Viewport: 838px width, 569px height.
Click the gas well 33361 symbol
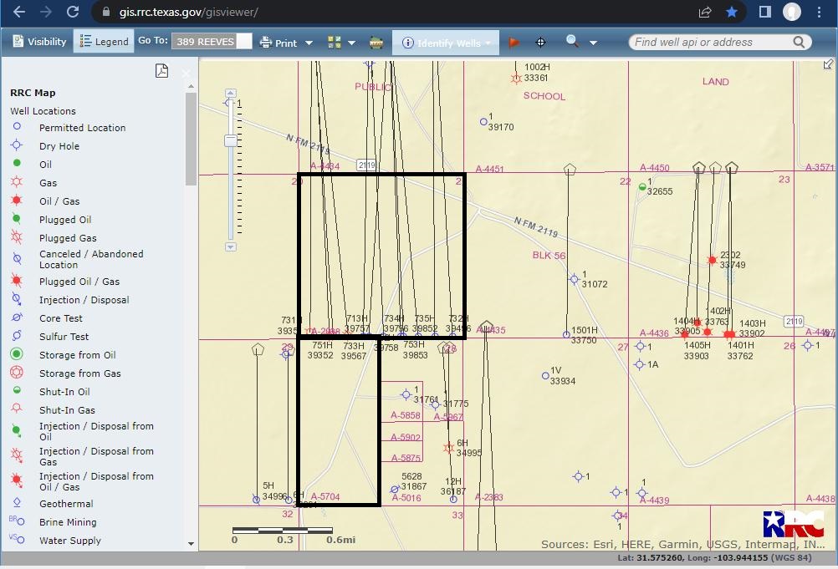516,79
